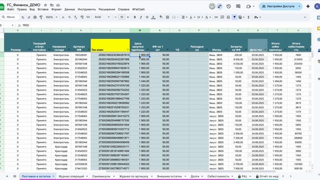Screen dimensions: 320x180
Task: Select the paint format tool
Action: (41, 17)
